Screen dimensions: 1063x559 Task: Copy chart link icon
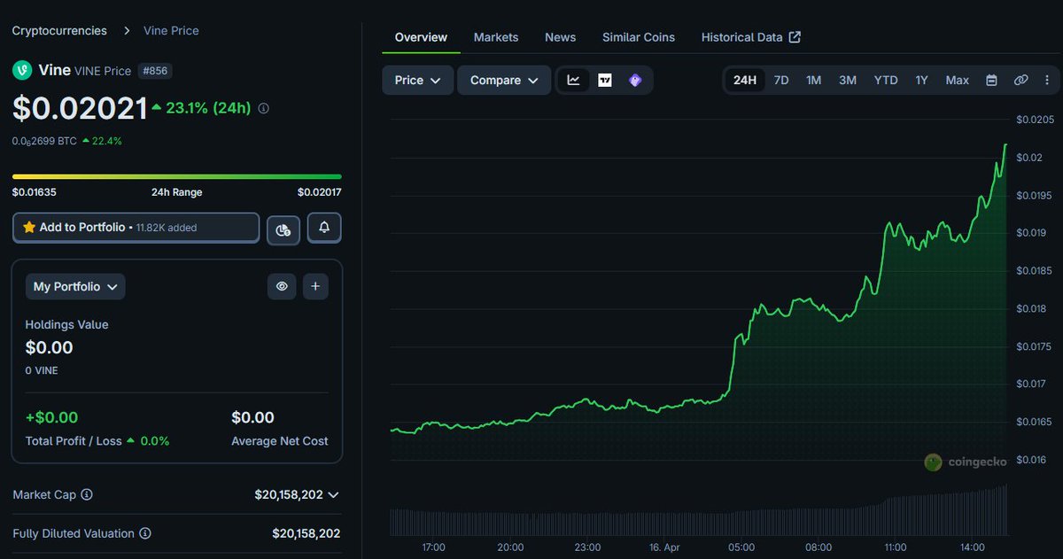[x=1020, y=80]
